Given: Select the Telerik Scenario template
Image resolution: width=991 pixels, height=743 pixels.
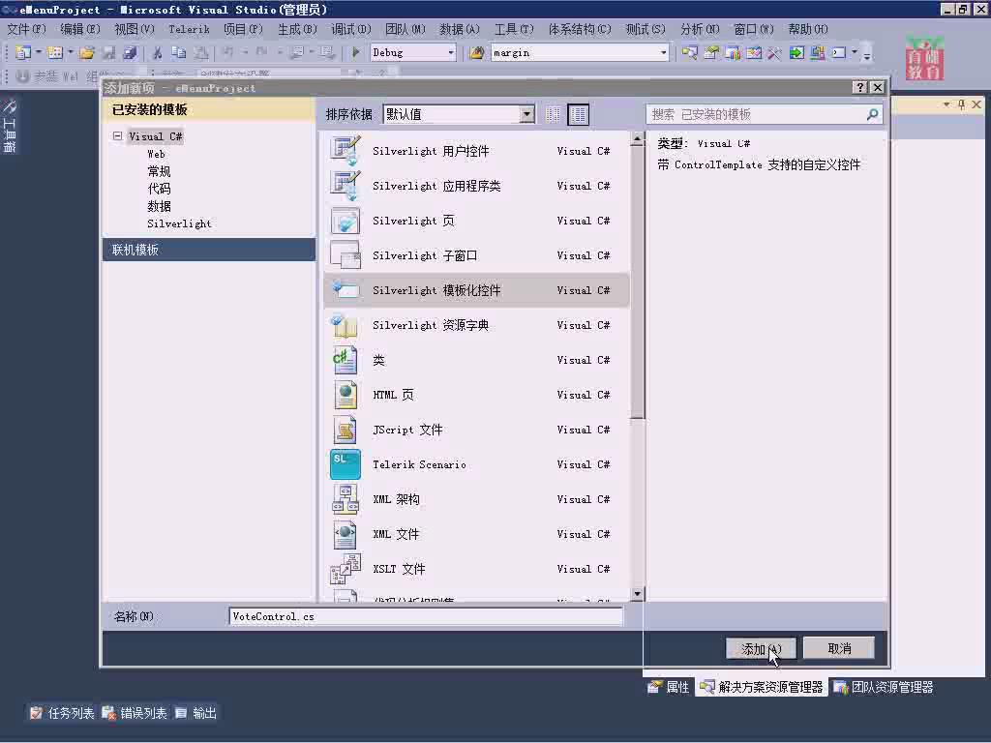Looking at the screenshot, I should click(x=477, y=464).
